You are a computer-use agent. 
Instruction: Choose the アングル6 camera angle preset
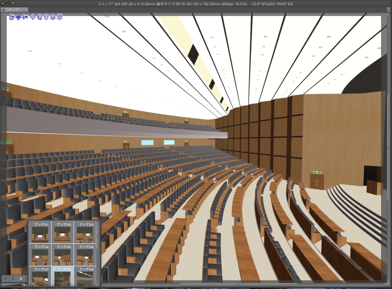[85, 255]
